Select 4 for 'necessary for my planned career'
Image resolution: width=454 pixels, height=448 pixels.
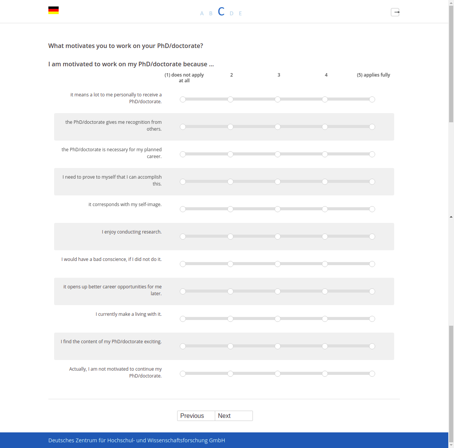point(325,154)
